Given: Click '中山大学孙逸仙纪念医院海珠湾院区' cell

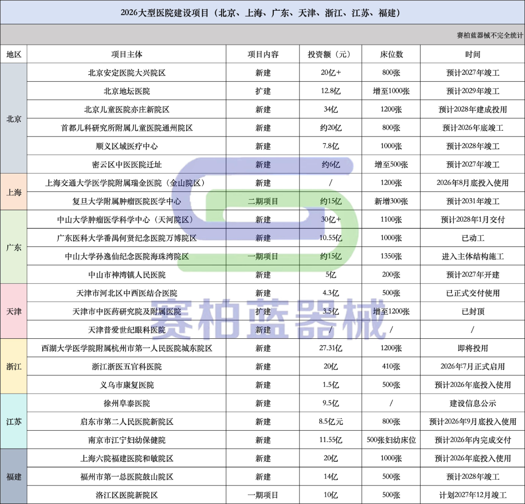Looking at the screenshot, I should (x=126, y=256).
